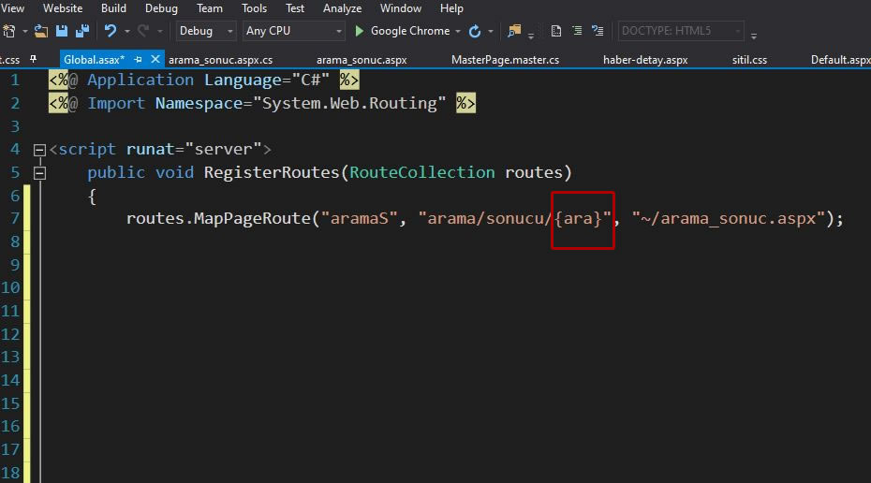
Task: Click the Open File folder icon
Action: 40,31
